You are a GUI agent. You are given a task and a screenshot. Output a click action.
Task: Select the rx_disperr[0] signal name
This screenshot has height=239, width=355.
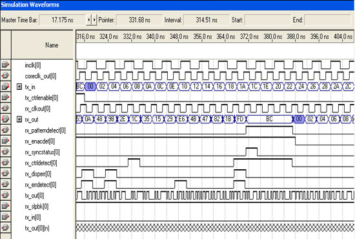click(38, 174)
